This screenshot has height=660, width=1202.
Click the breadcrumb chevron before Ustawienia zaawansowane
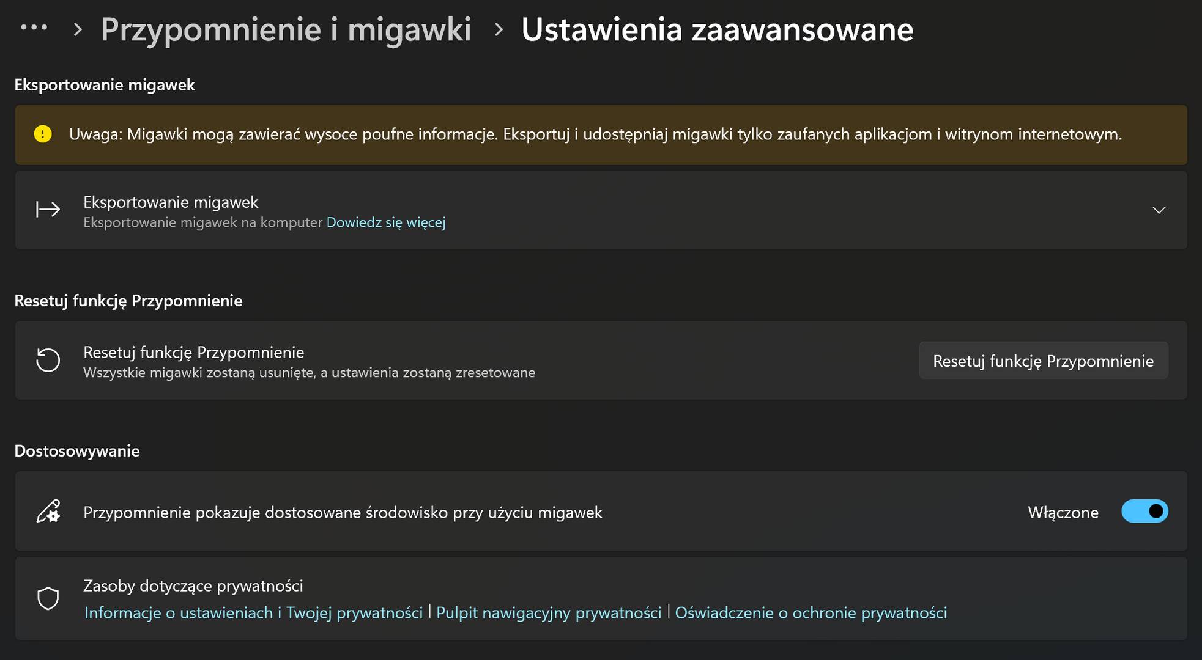point(499,29)
